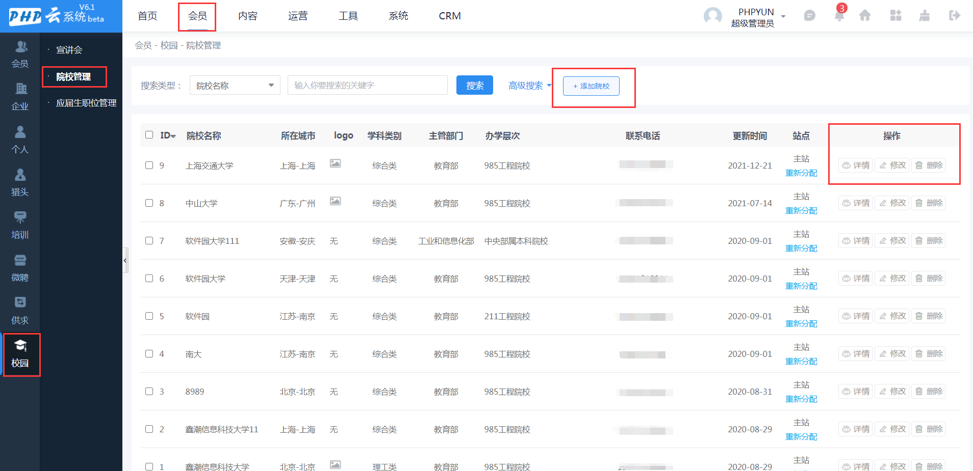Sort the table by ID column

coord(168,135)
